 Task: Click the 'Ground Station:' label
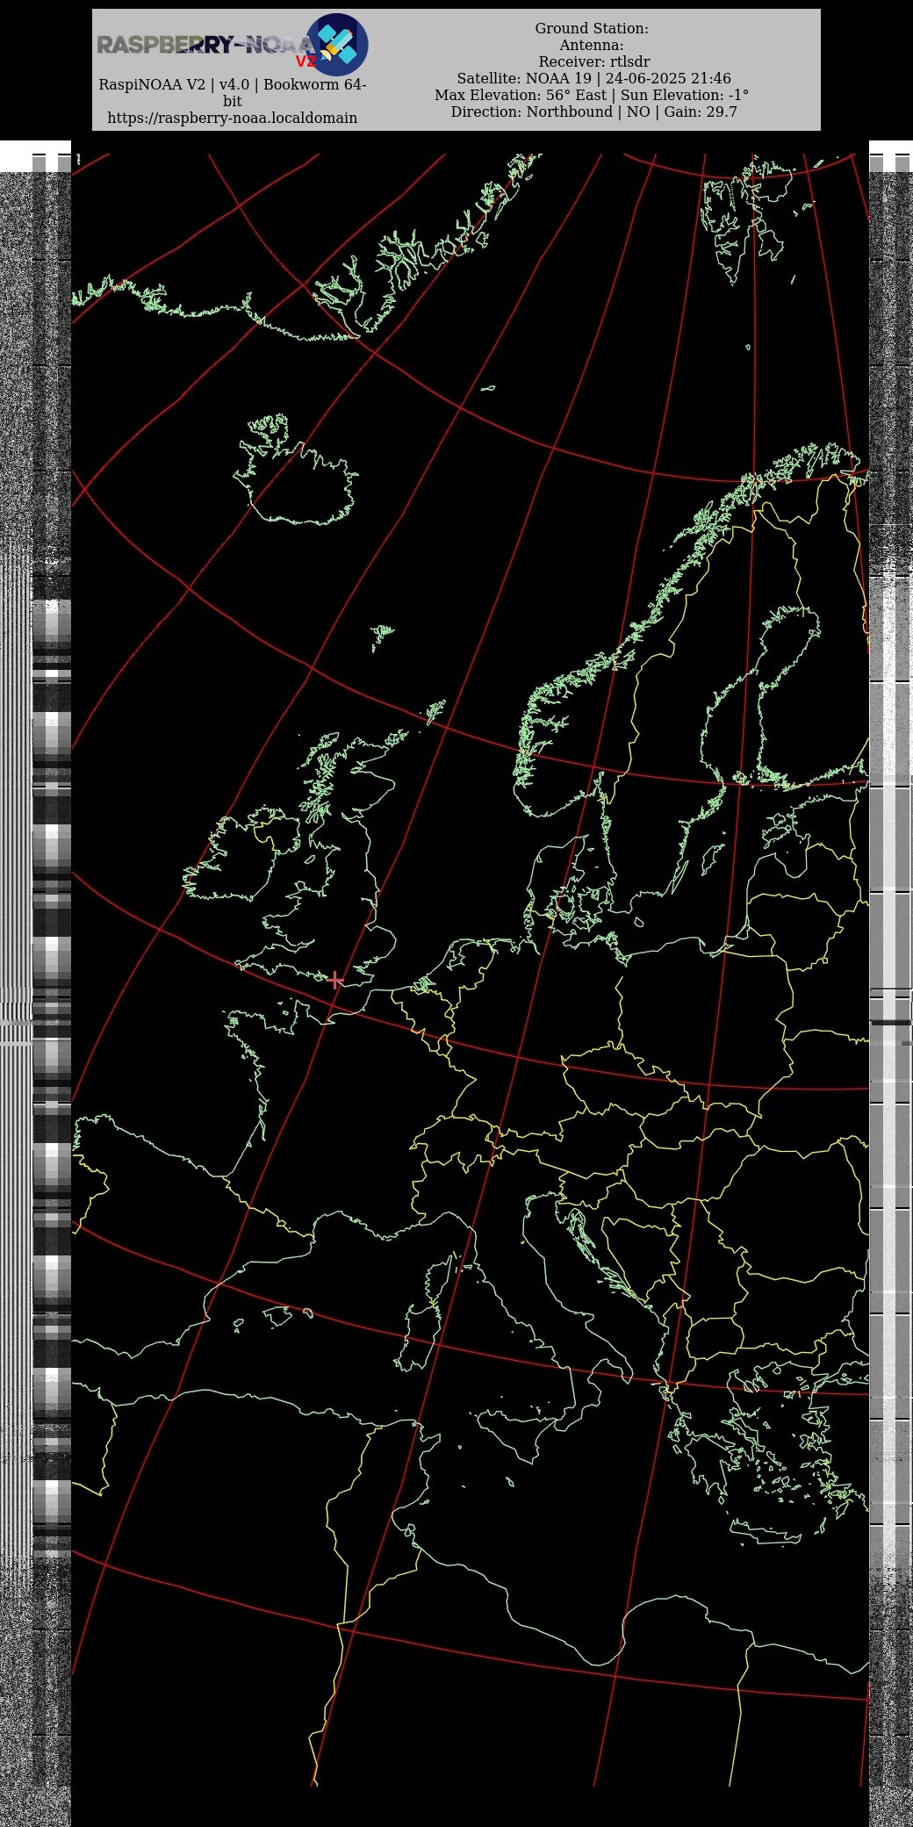click(592, 29)
